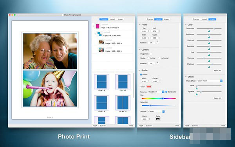Click the reset triangle under the Color Saturation slider
The width and height of the screenshot is (235, 147).
coord(209,31)
